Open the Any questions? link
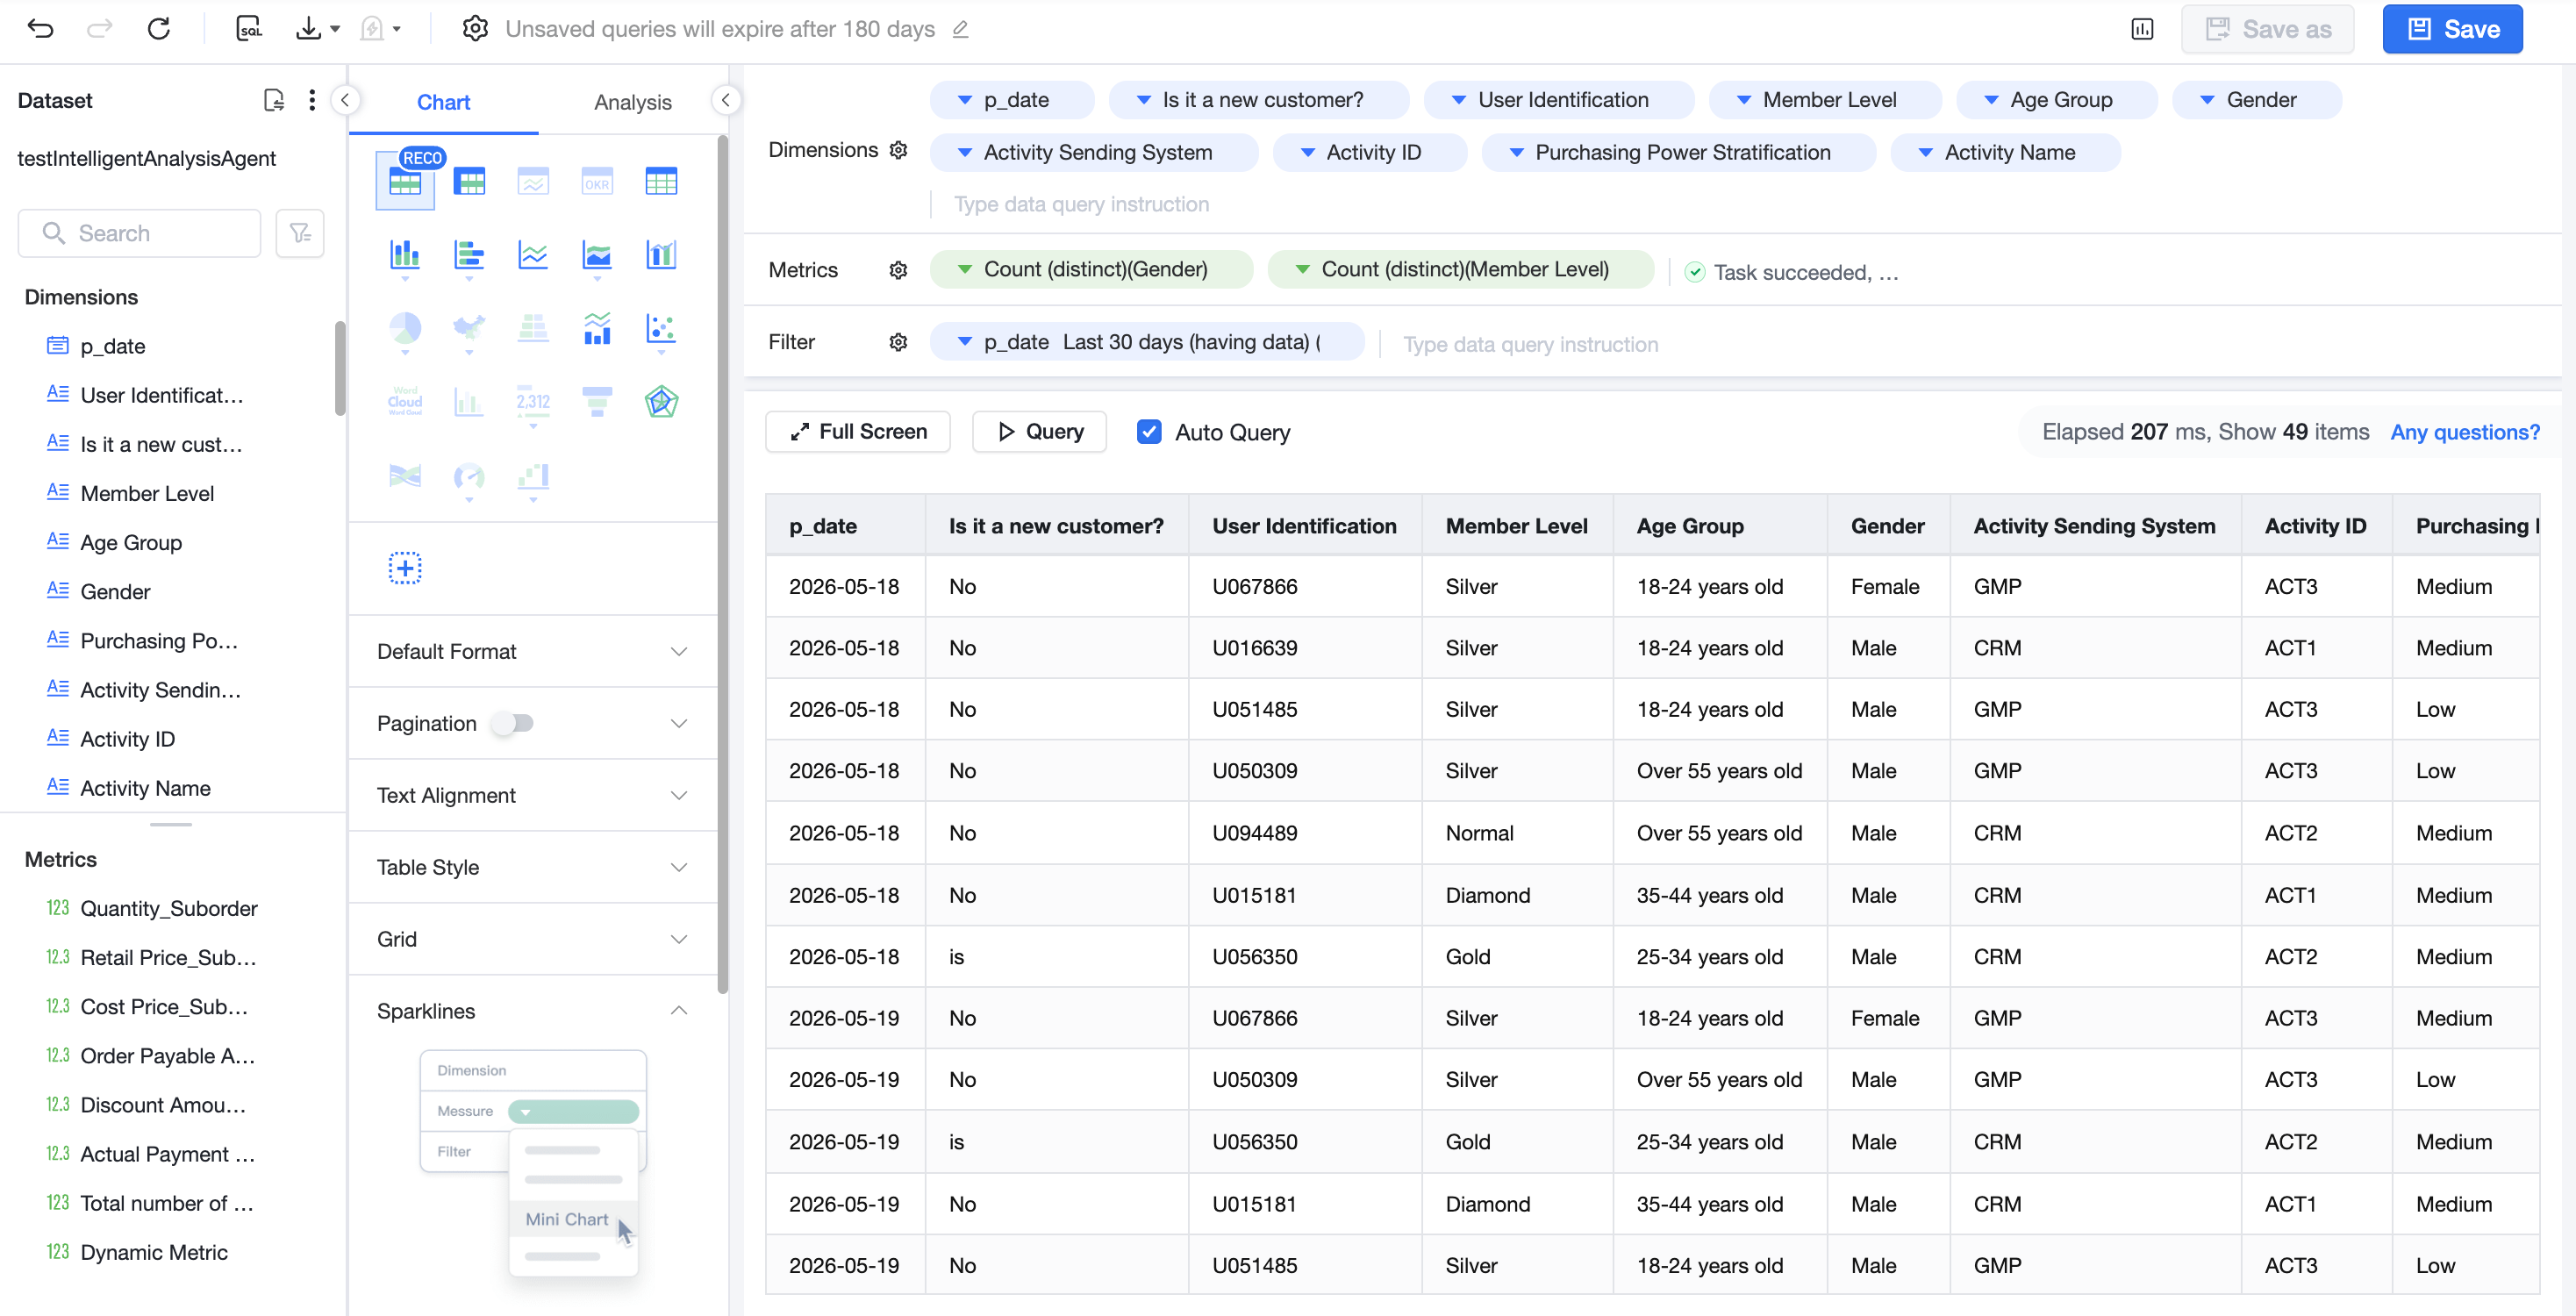 point(2464,432)
